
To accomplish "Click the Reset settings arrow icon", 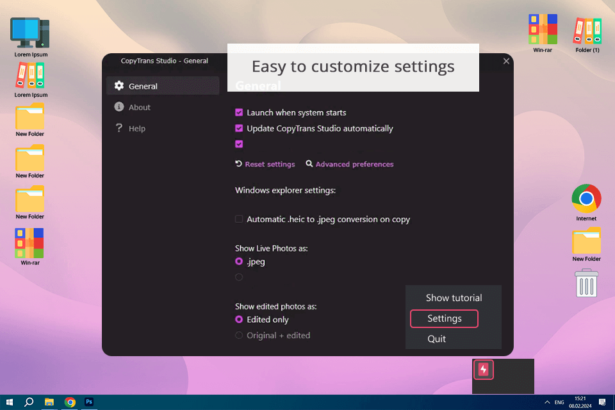I will [x=238, y=163].
